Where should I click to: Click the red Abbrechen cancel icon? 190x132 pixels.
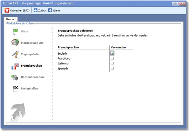point(7,10)
